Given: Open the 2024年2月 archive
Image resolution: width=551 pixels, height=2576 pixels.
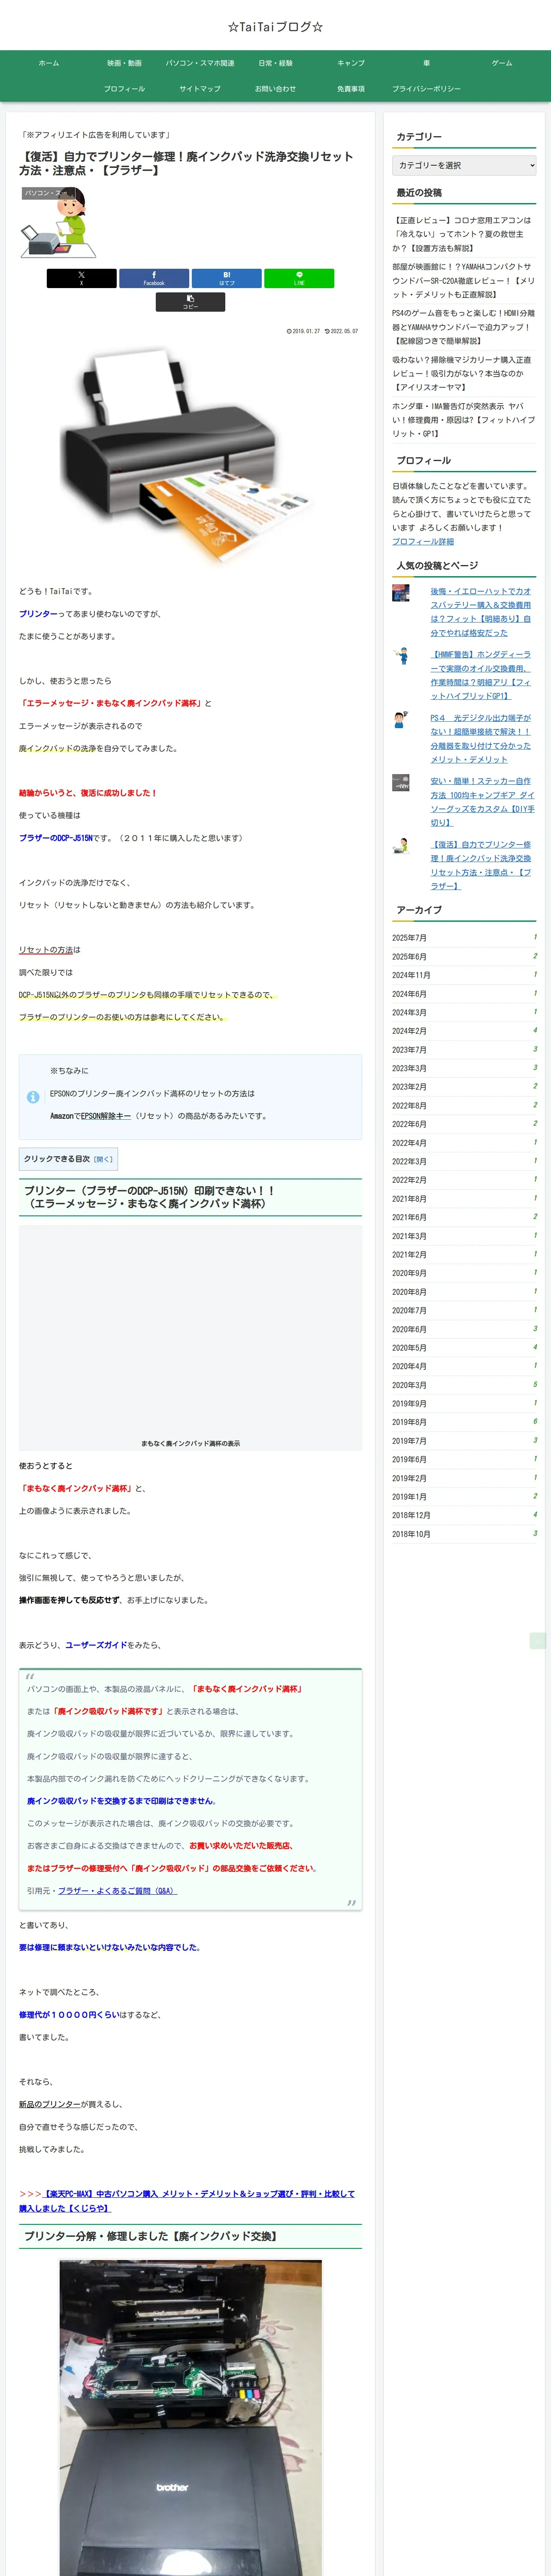Looking at the screenshot, I should click(x=464, y=1031).
